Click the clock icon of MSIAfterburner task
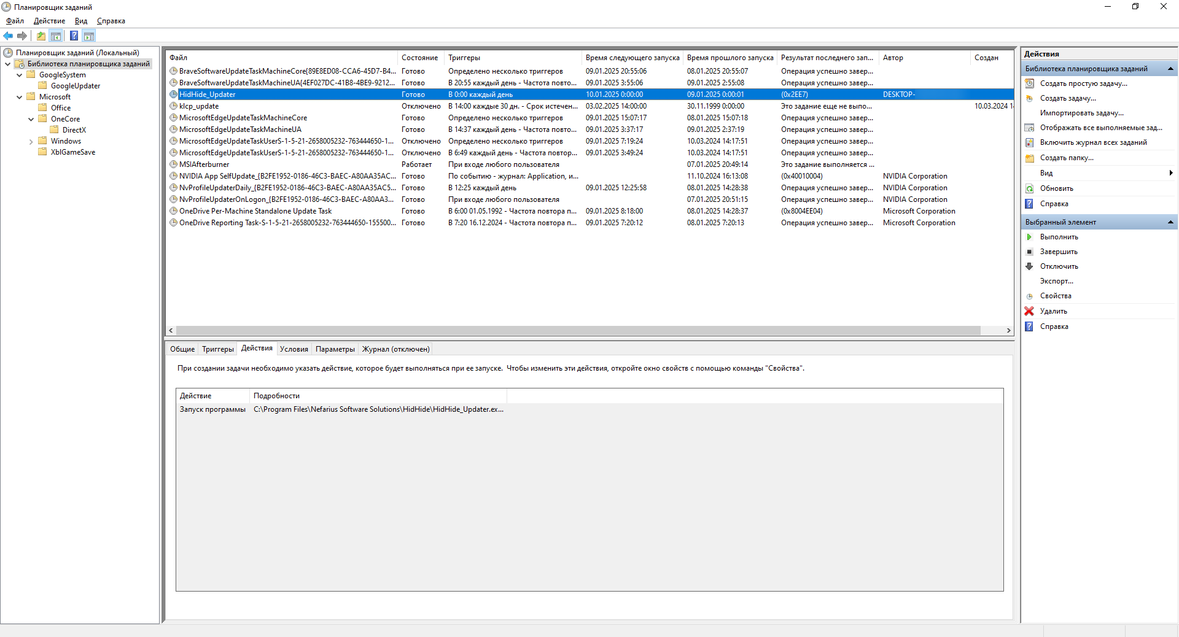 174,164
